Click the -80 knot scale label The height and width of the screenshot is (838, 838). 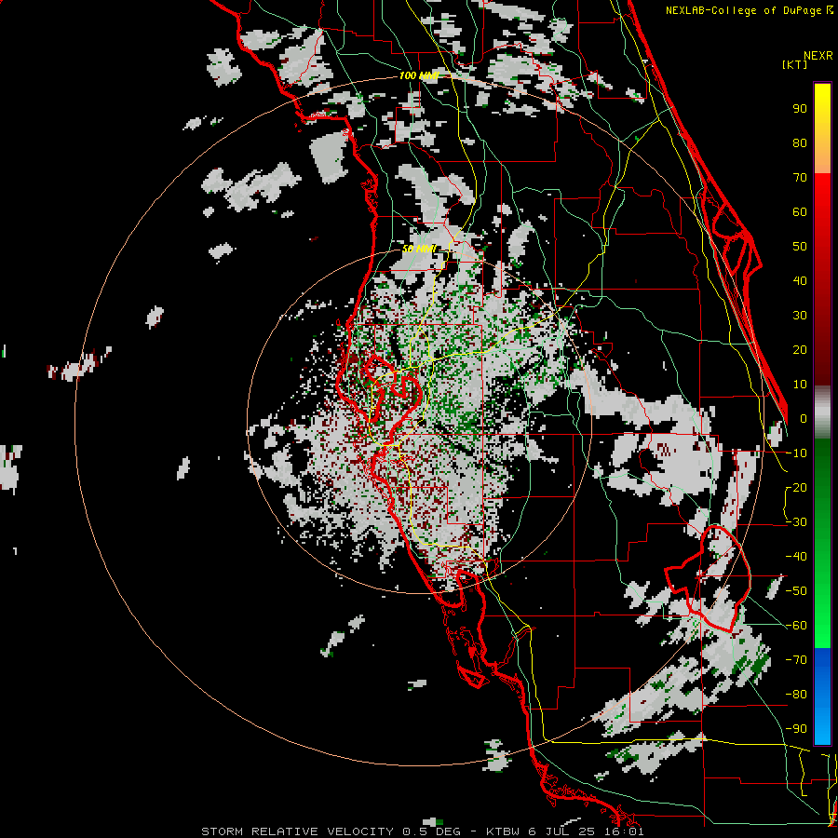coord(796,695)
